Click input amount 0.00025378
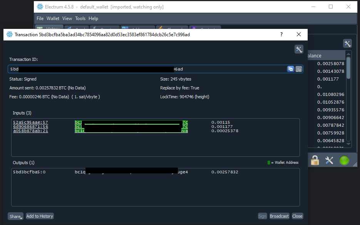This screenshot has width=360, height=225. (225, 131)
